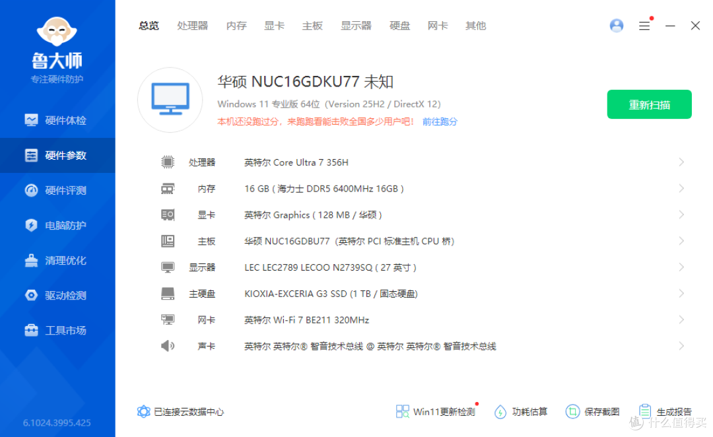Open 功耗估算 power estimation
Viewport: 713px width, 437px height.
click(521, 411)
